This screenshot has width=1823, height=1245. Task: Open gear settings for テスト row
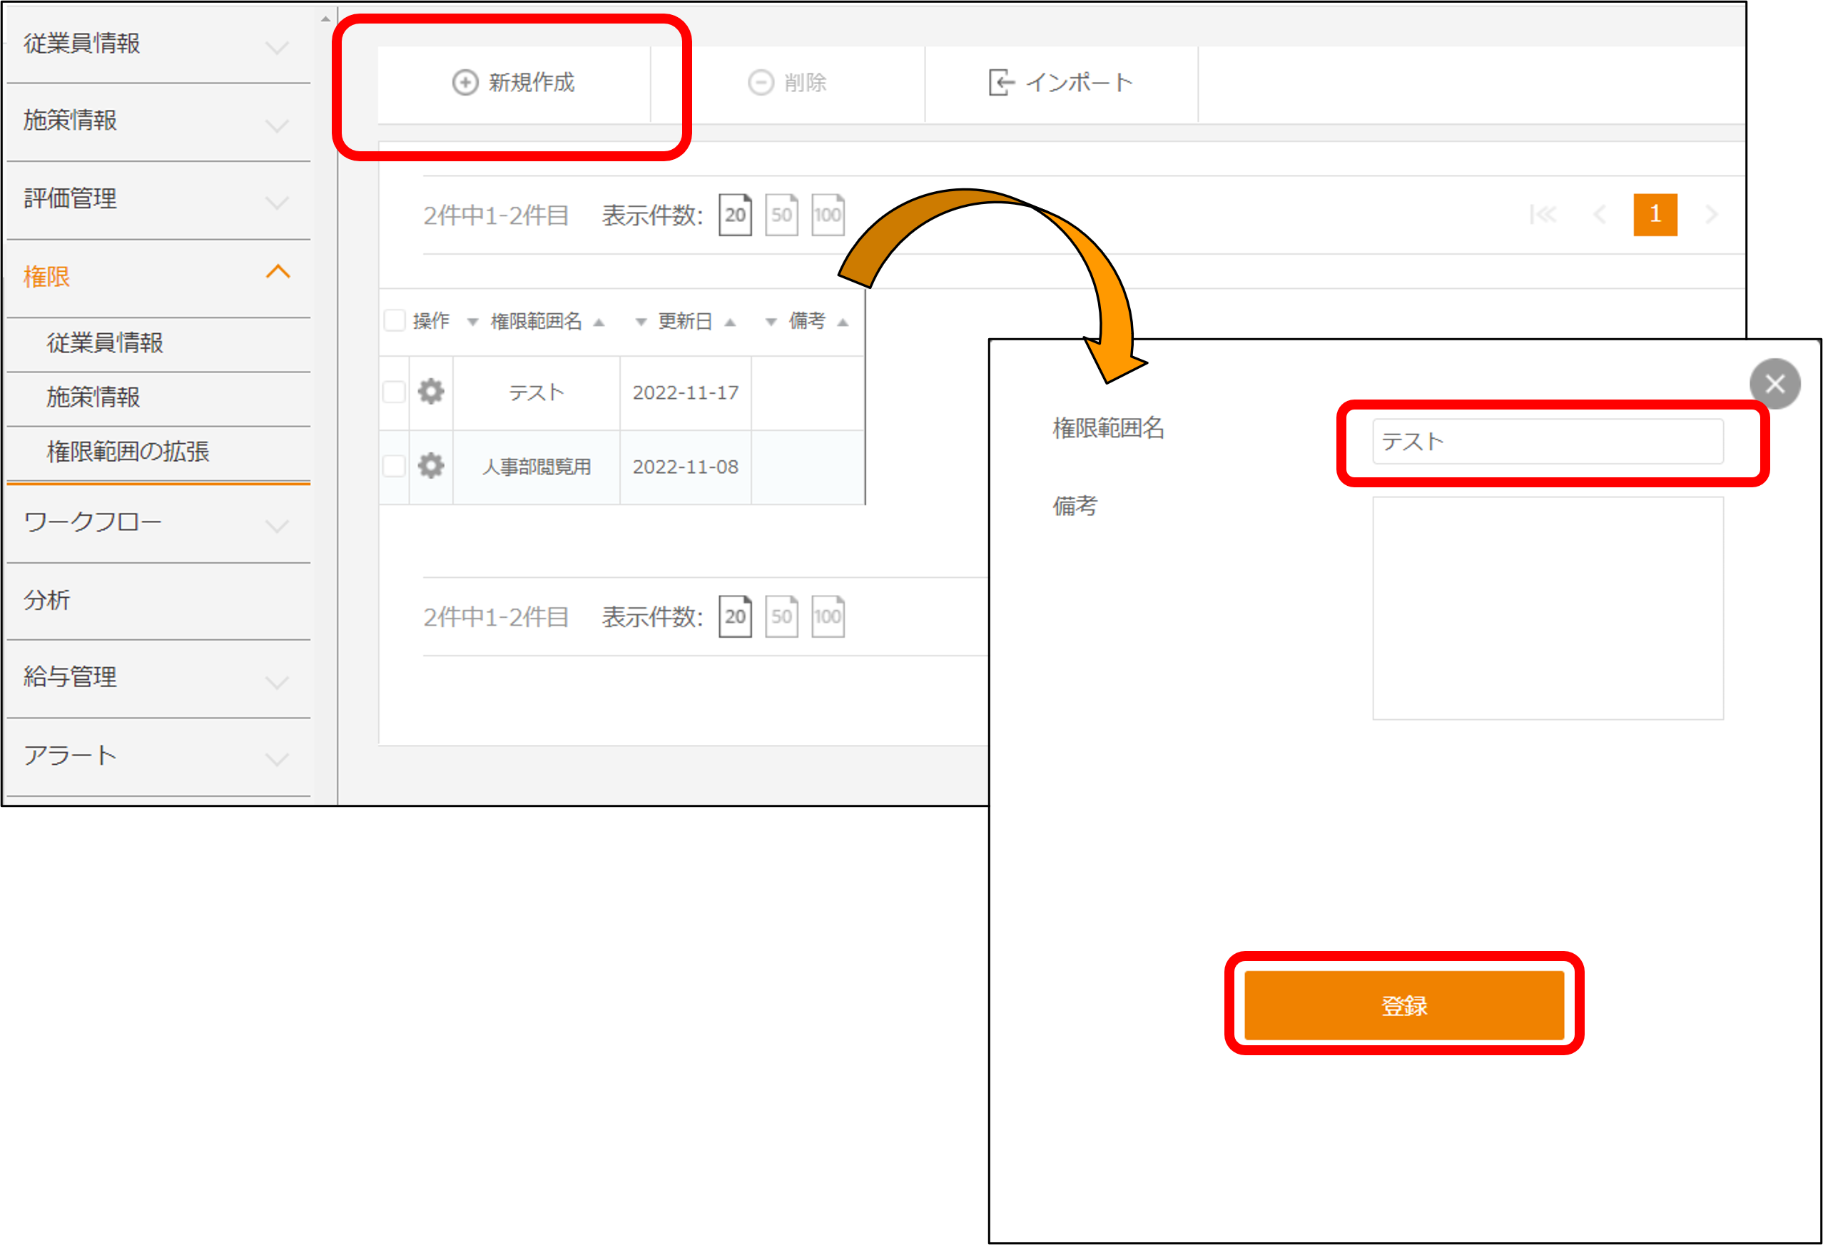point(431,392)
